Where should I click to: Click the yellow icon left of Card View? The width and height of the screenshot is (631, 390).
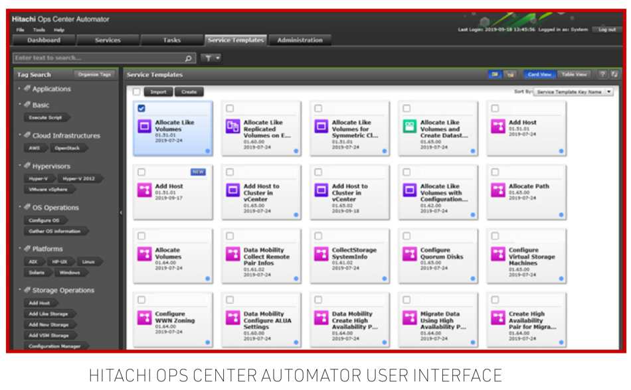click(510, 74)
